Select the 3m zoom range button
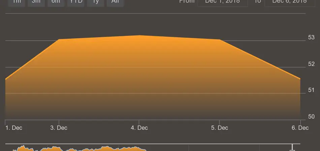320x151 pixels. coord(36,2)
